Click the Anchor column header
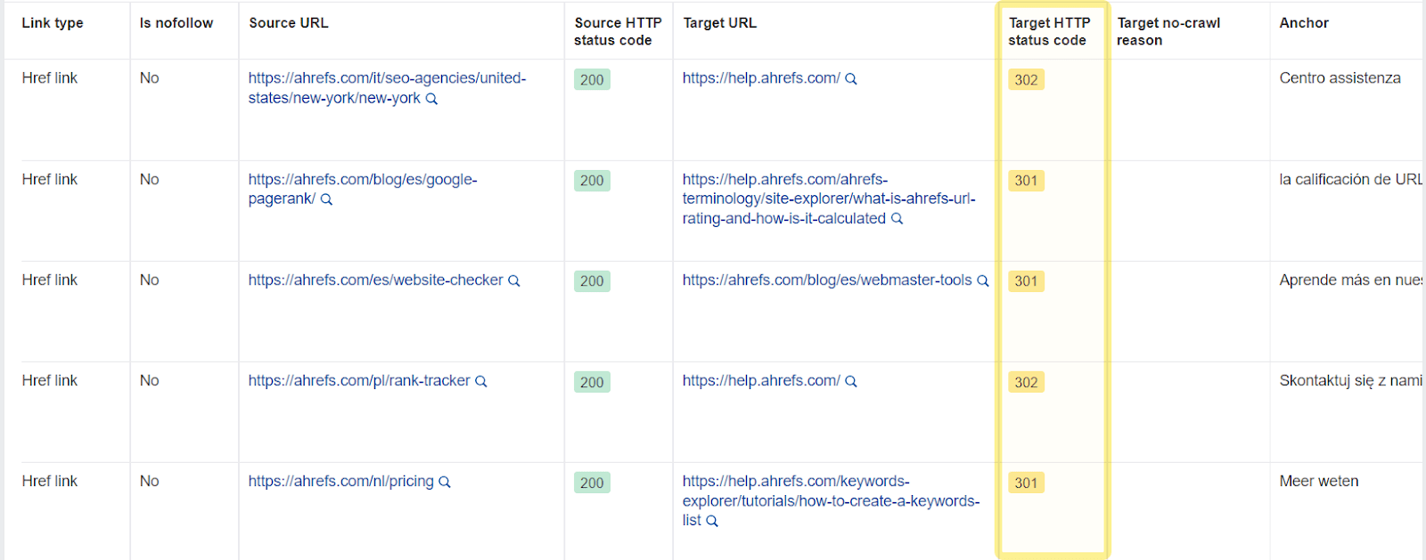Viewport: 1426px width, 560px height. (1304, 23)
